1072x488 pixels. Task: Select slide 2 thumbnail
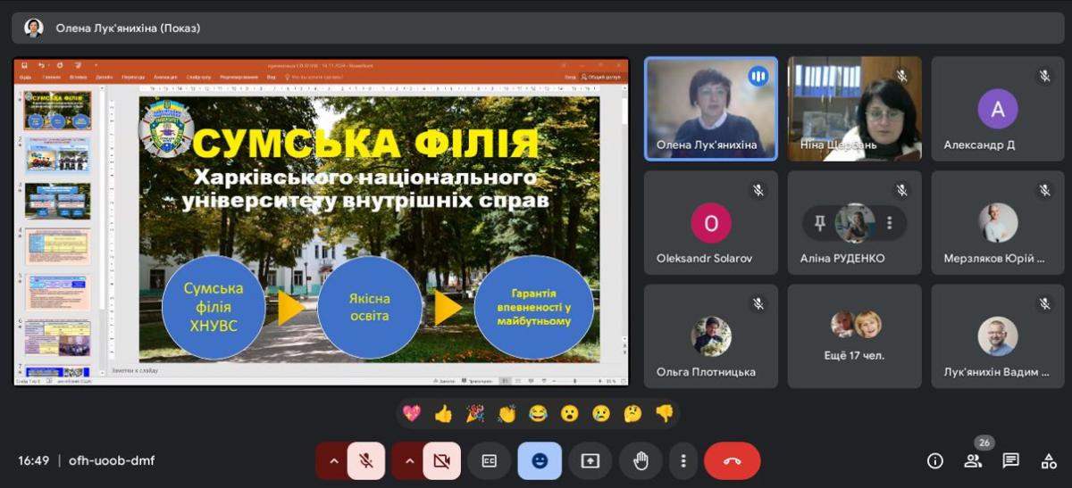[x=57, y=155]
